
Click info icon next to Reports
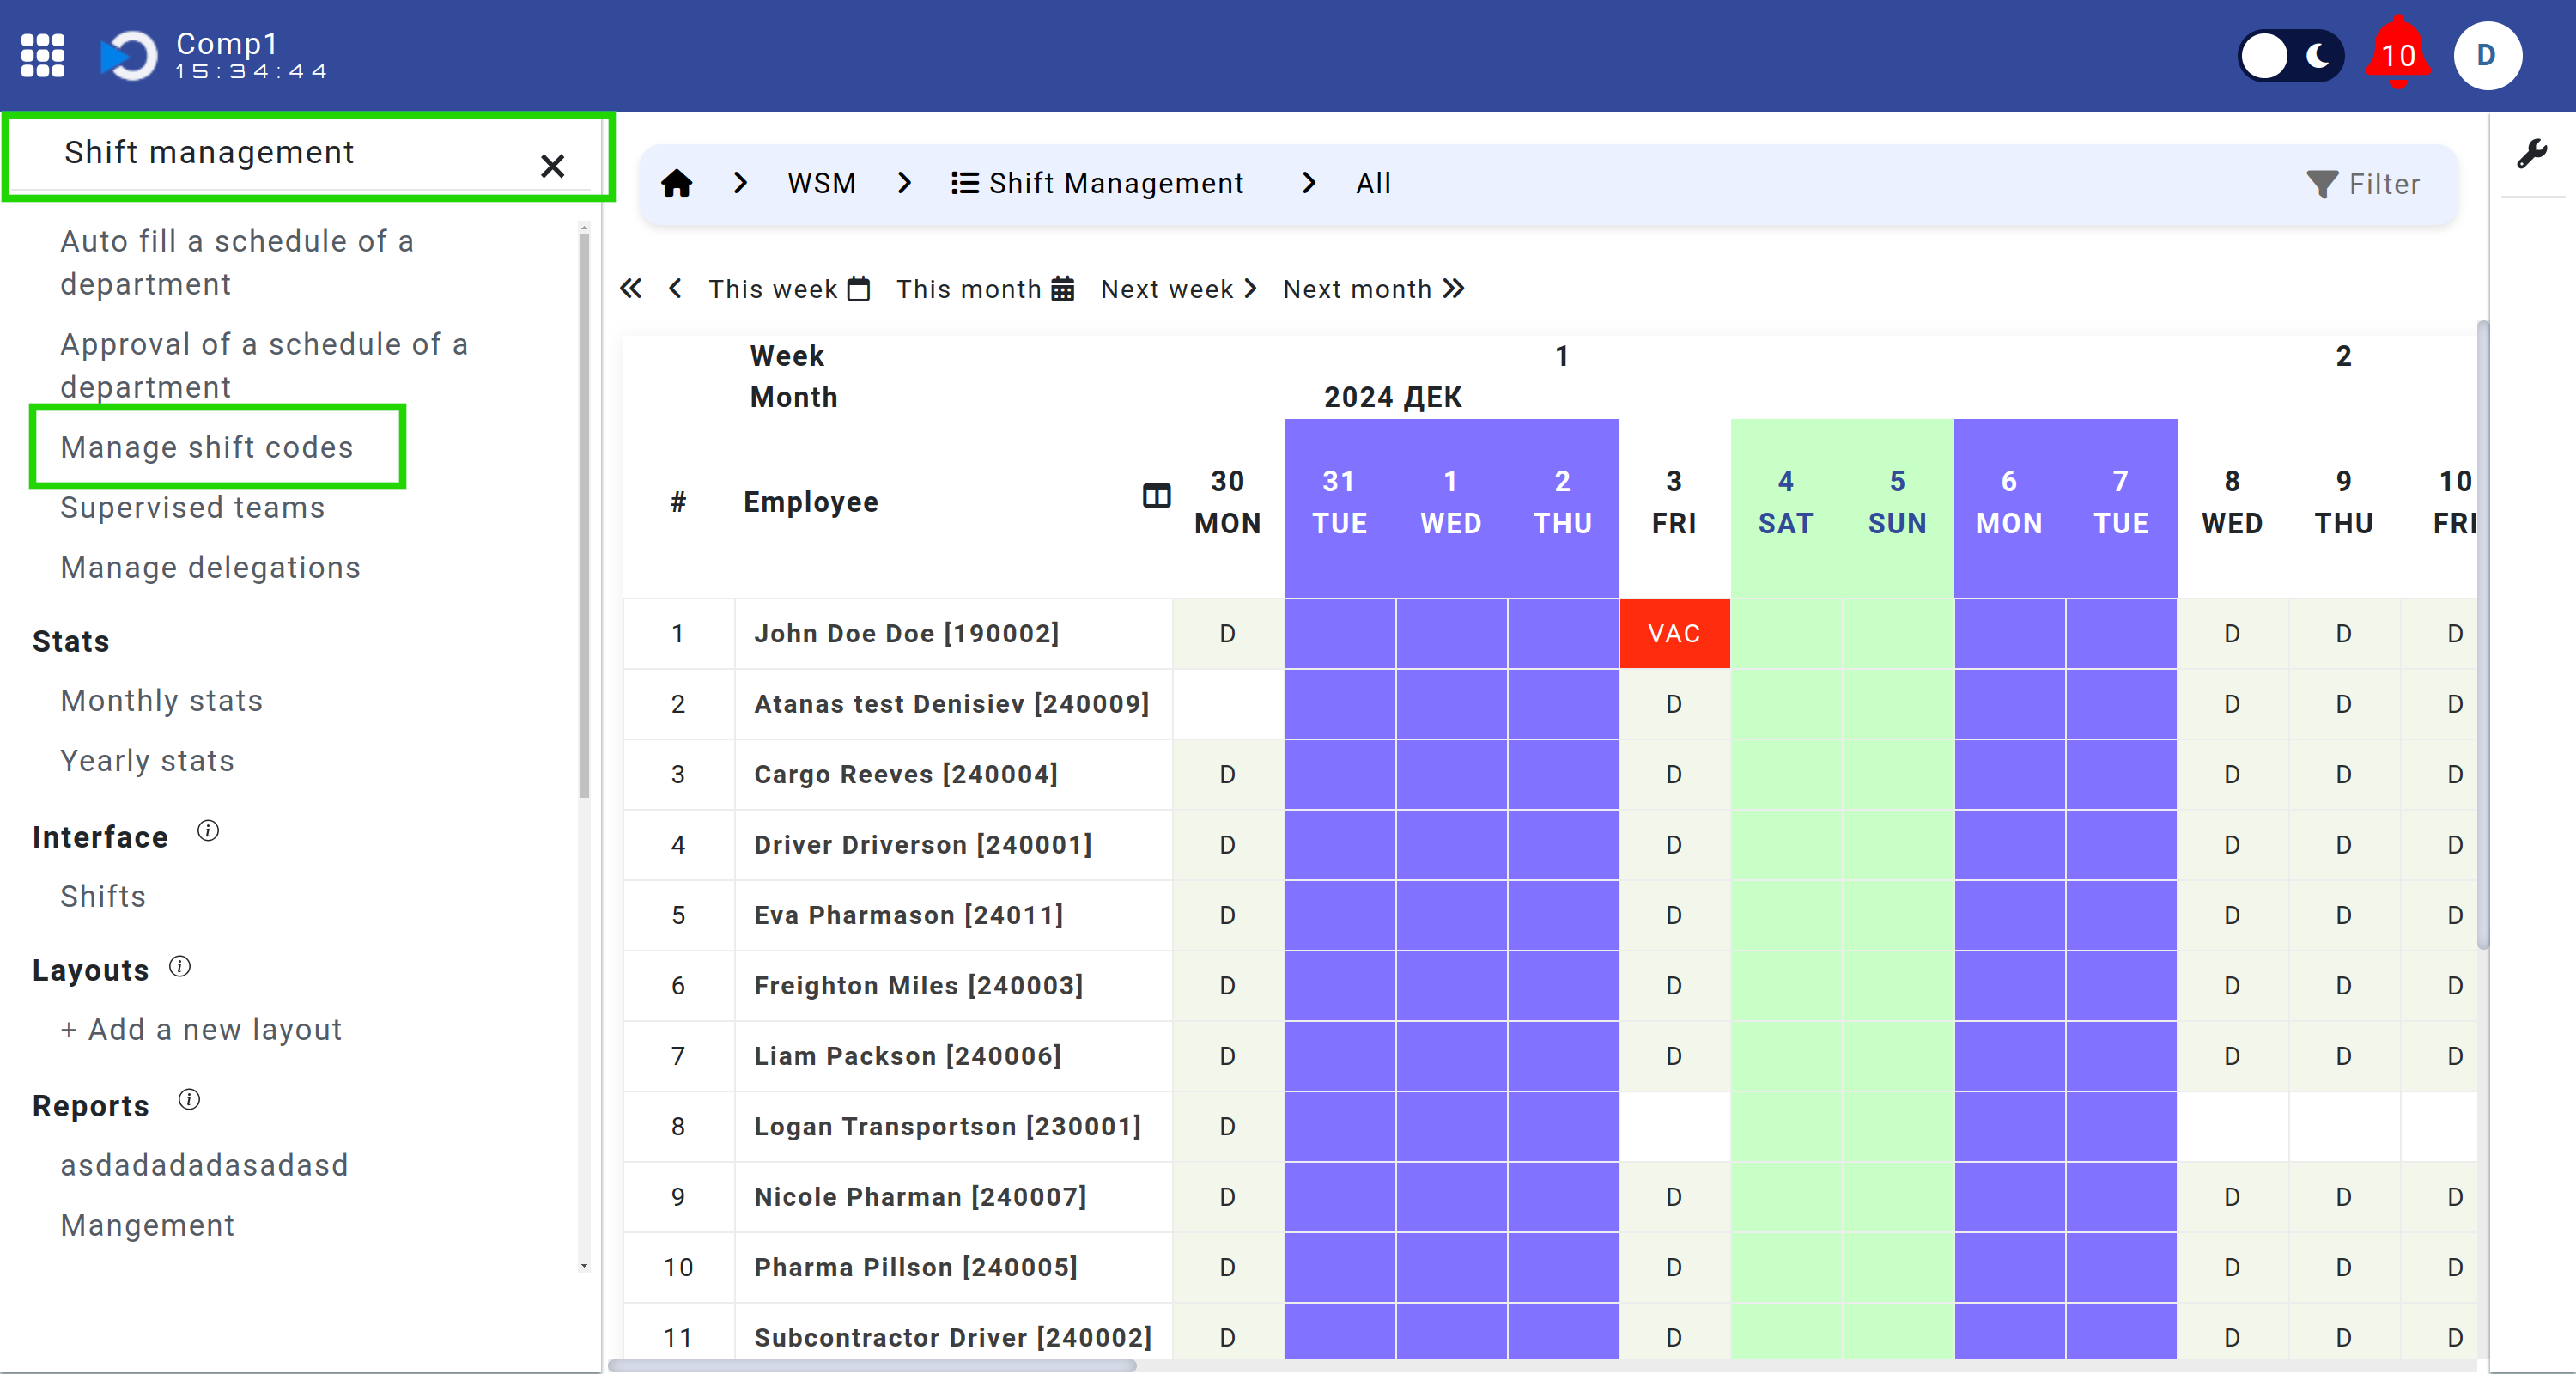189,1100
